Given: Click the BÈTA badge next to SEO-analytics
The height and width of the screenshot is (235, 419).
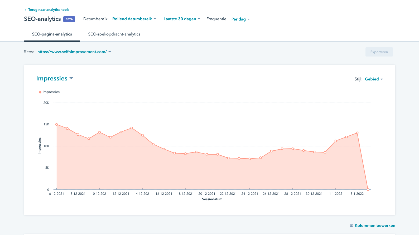Looking at the screenshot, I should point(69,19).
